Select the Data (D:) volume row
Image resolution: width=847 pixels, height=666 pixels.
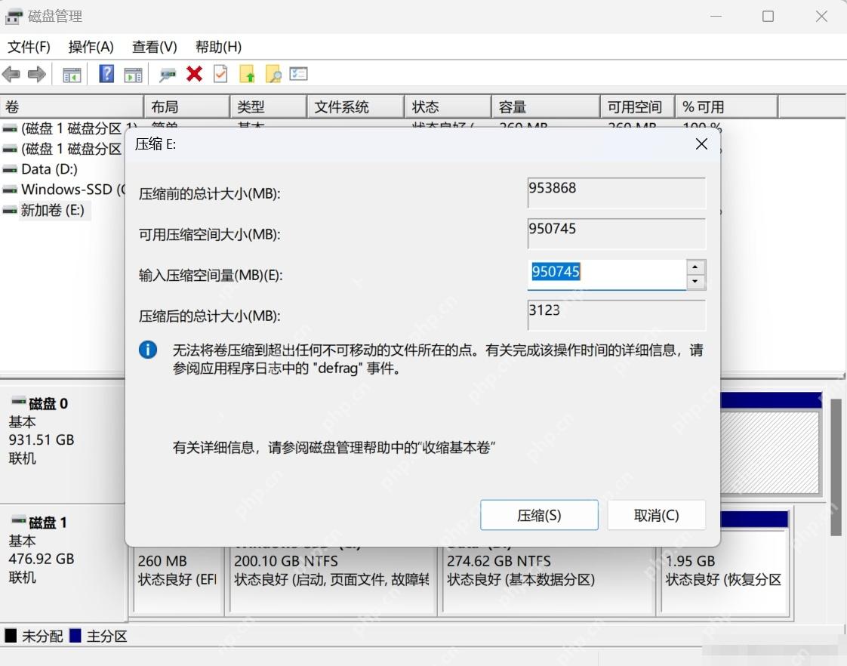[41, 170]
